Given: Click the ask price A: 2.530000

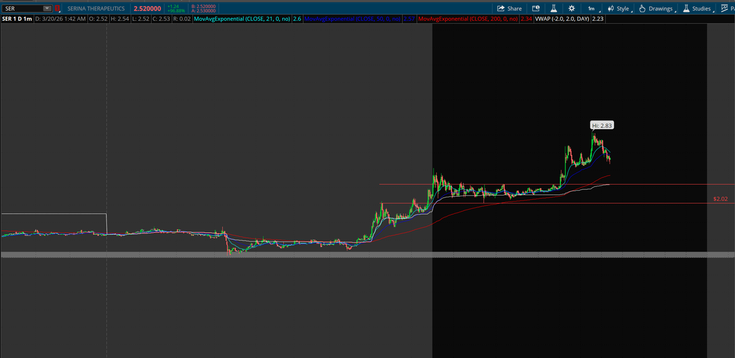Looking at the screenshot, I should tap(203, 10).
